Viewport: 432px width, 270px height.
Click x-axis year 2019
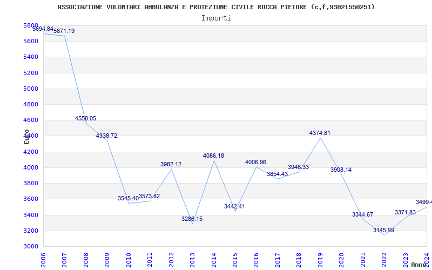tap(320, 260)
